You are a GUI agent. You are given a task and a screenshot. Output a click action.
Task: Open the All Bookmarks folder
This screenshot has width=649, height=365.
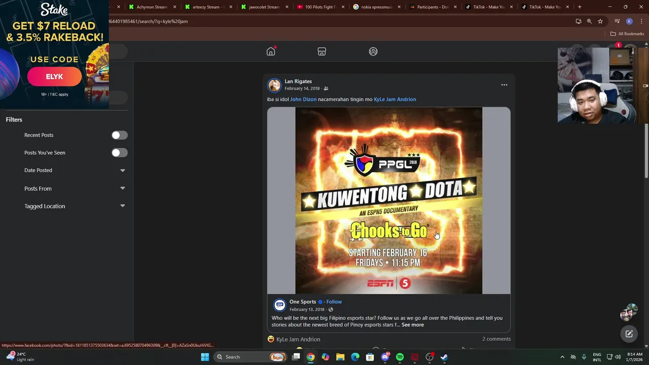(627, 34)
